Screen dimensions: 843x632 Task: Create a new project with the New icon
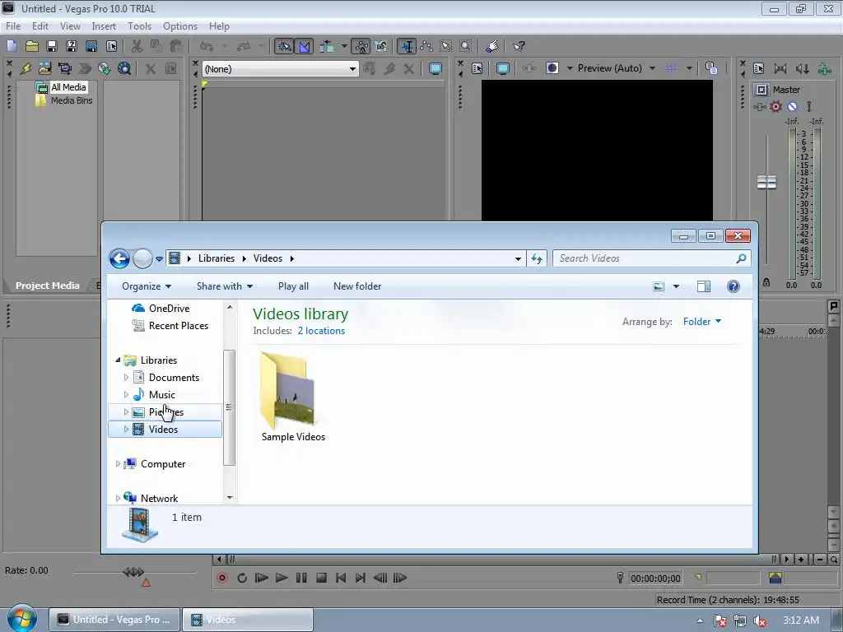point(12,46)
